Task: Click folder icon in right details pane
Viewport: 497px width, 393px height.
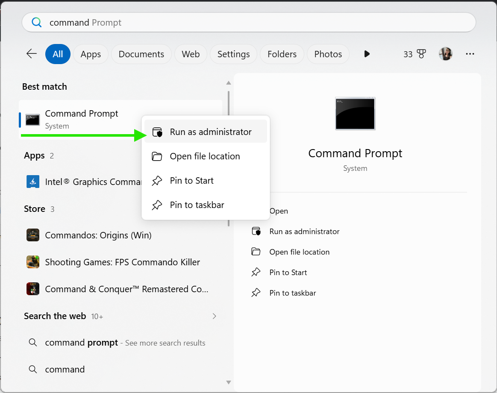Action: point(256,252)
